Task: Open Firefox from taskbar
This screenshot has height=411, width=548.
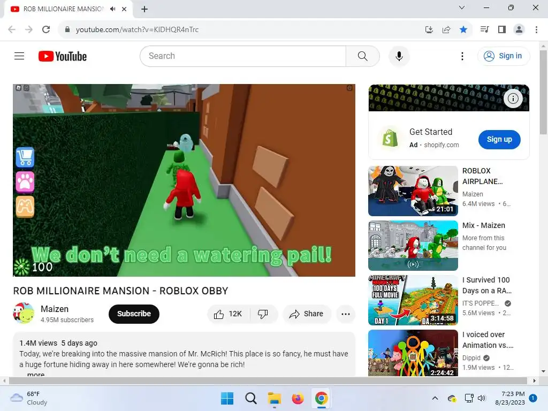Action: (x=298, y=398)
